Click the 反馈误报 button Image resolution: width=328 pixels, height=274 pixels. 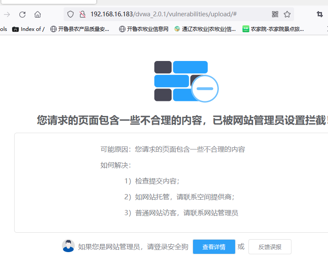270,247
